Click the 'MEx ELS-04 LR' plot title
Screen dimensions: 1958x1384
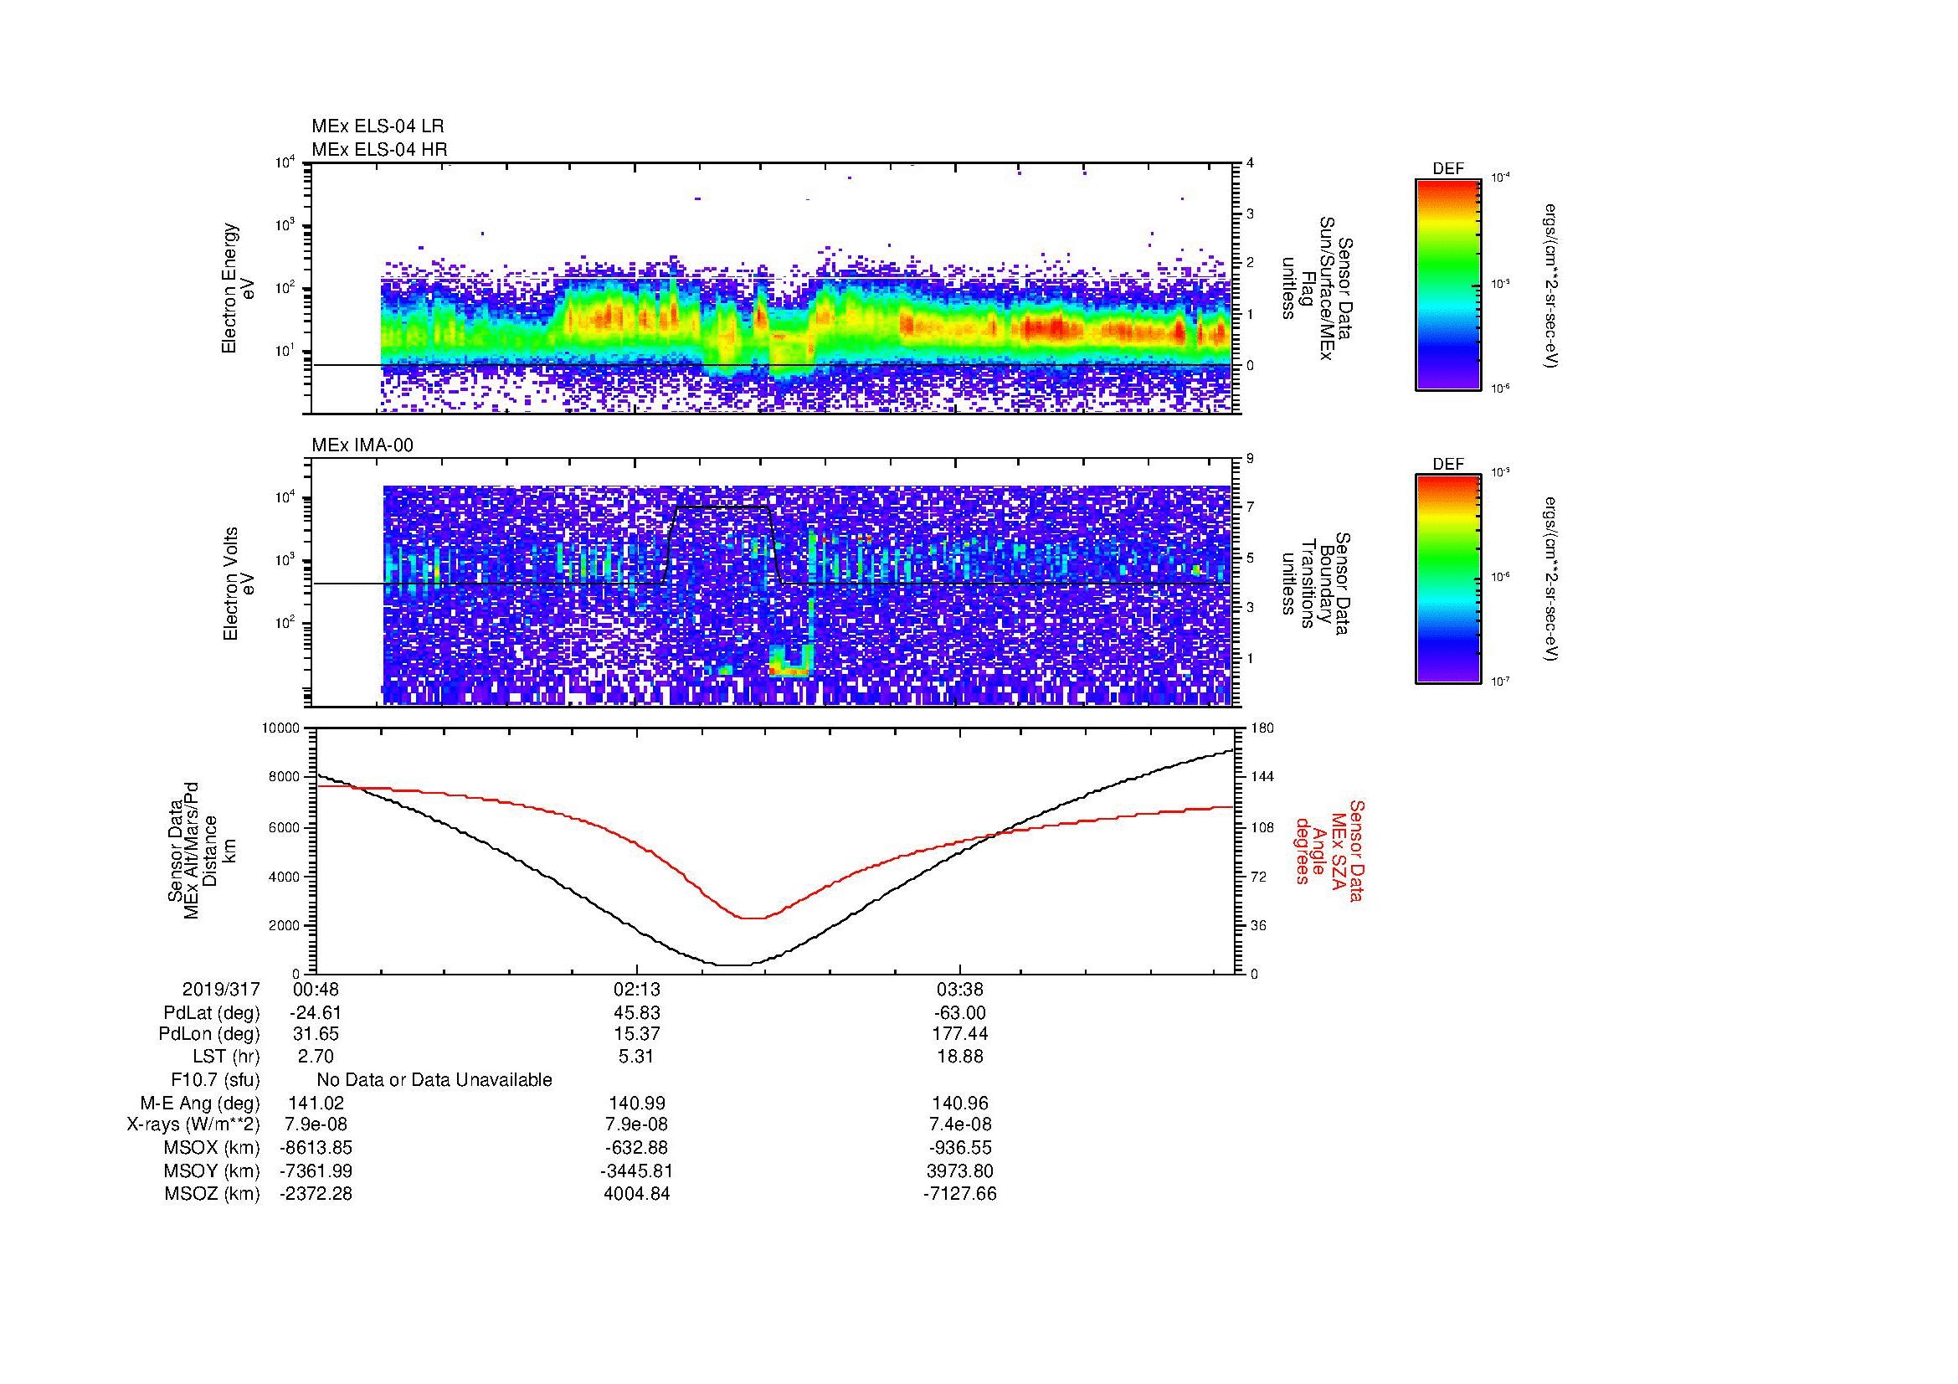tap(377, 126)
